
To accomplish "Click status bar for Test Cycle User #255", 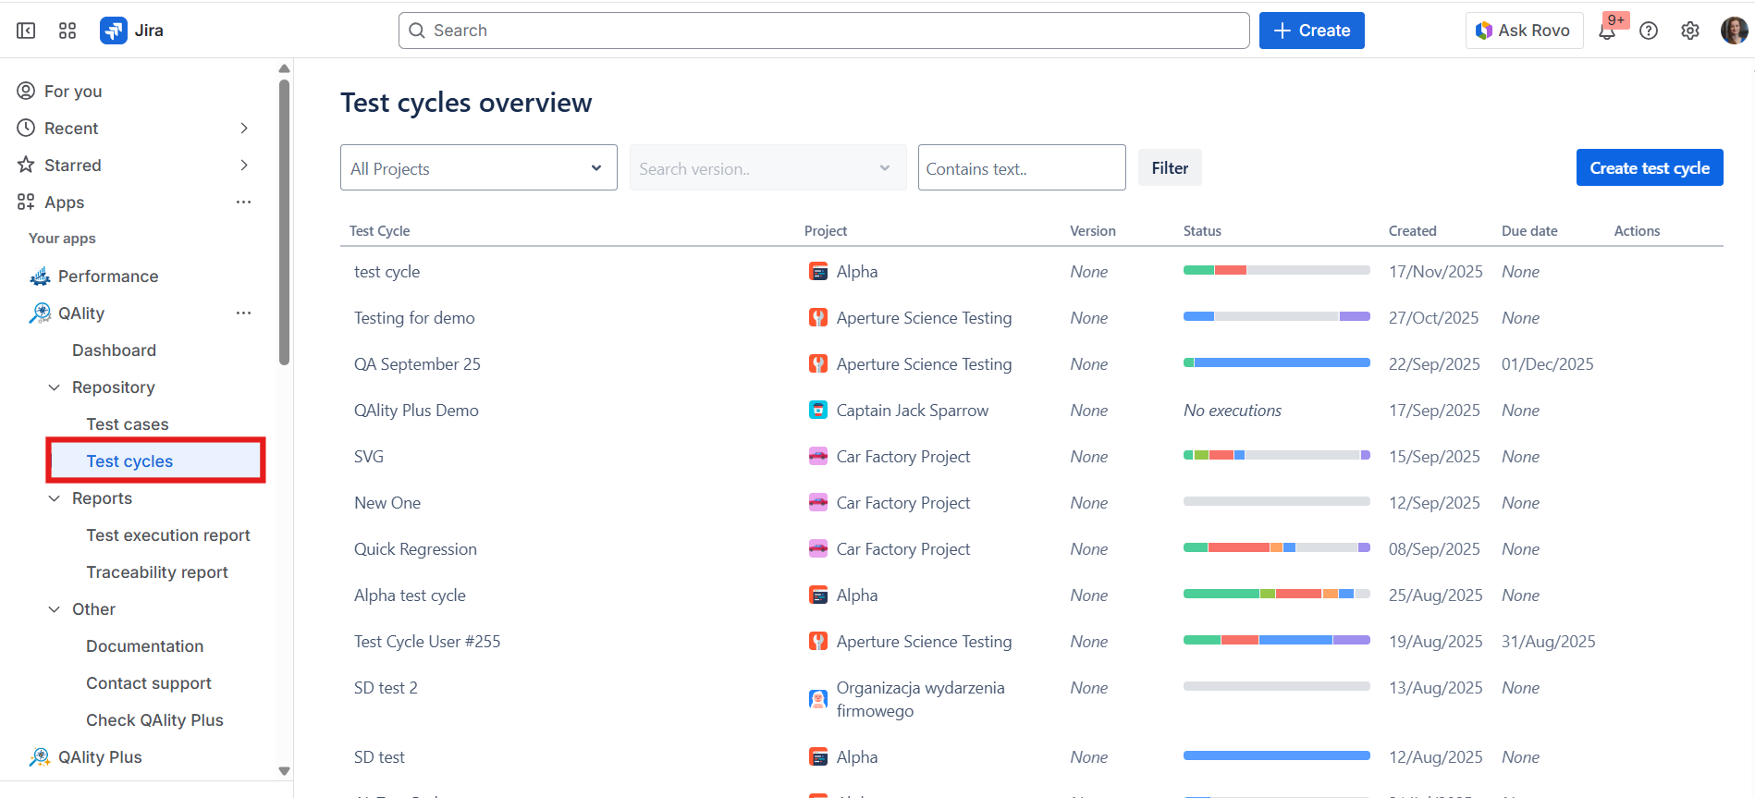I will [1276, 640].
